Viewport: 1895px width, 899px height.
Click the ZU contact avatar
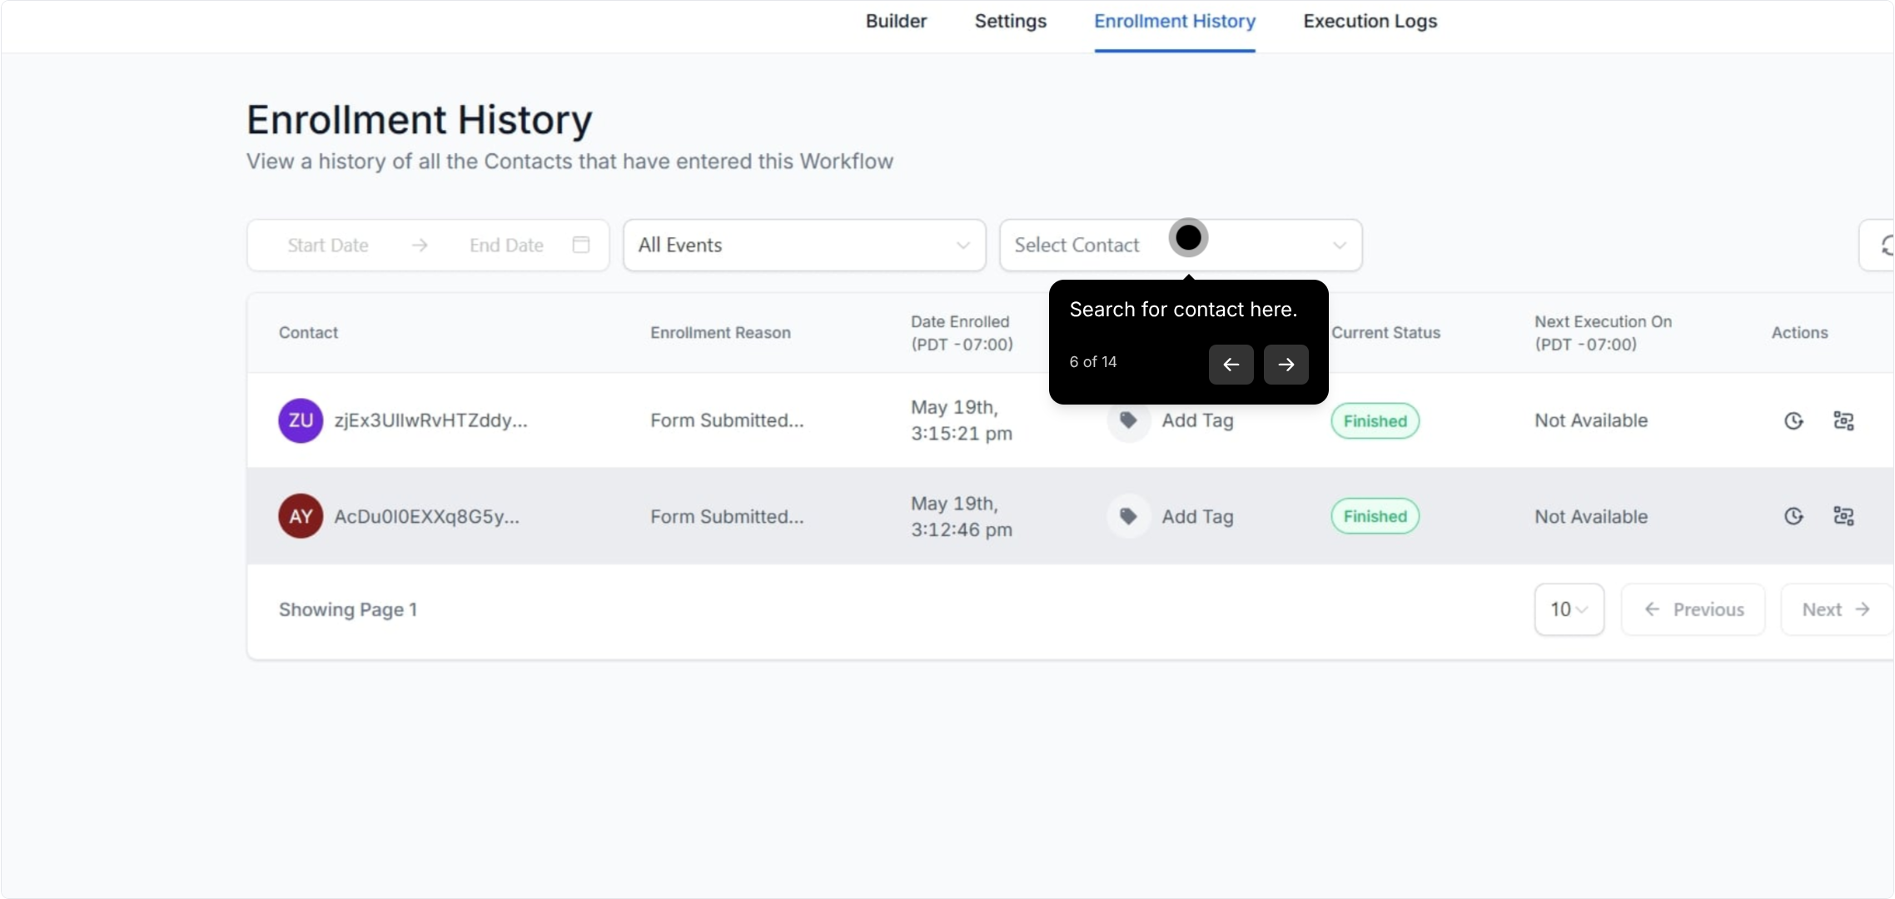[x=301, y=420]
